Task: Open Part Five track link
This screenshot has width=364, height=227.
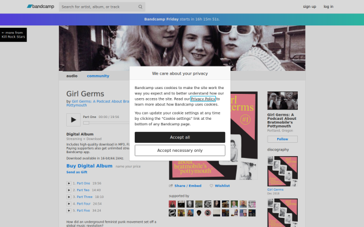Action: pos(83,211)
